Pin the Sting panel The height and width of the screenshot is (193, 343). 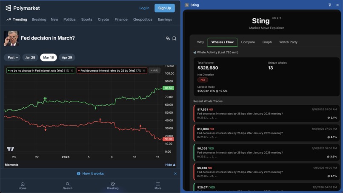pos(330,5)
